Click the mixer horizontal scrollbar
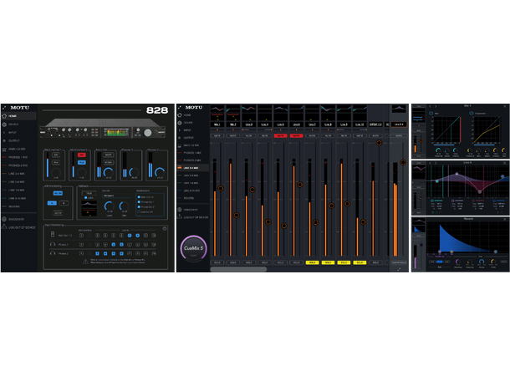This screenshot has width=510, height=376. point(238,269)
